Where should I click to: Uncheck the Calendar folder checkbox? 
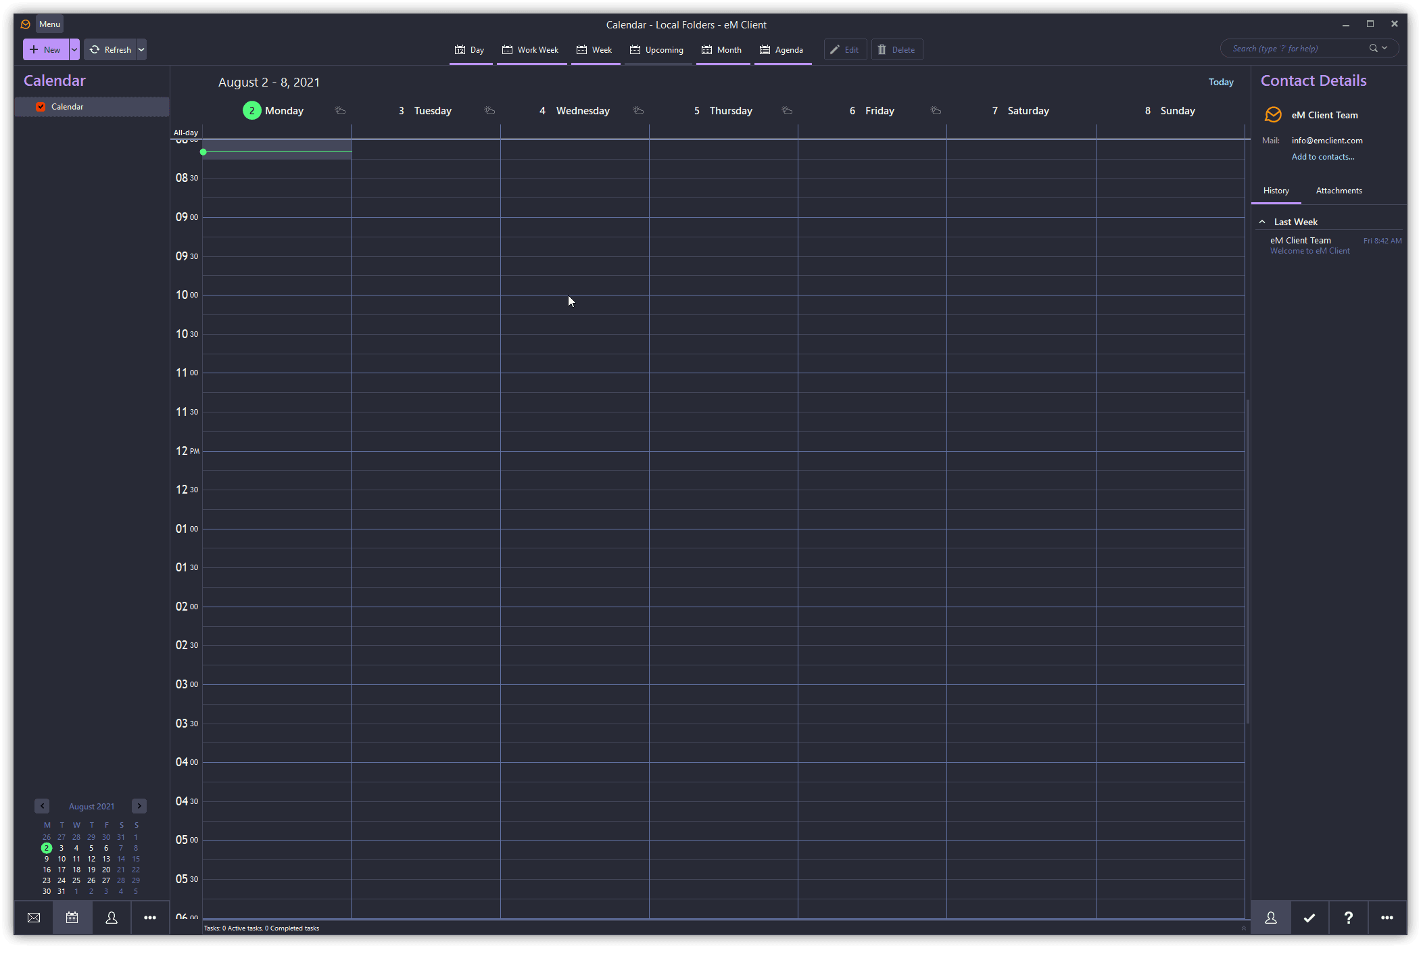click(x=41, y=107)
